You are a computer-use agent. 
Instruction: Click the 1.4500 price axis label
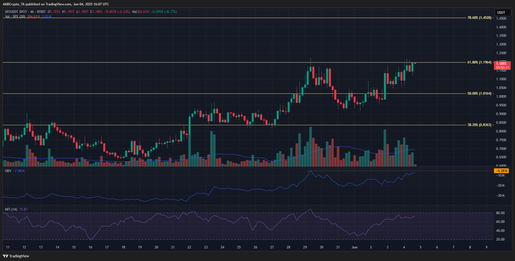tap(501, 19)
